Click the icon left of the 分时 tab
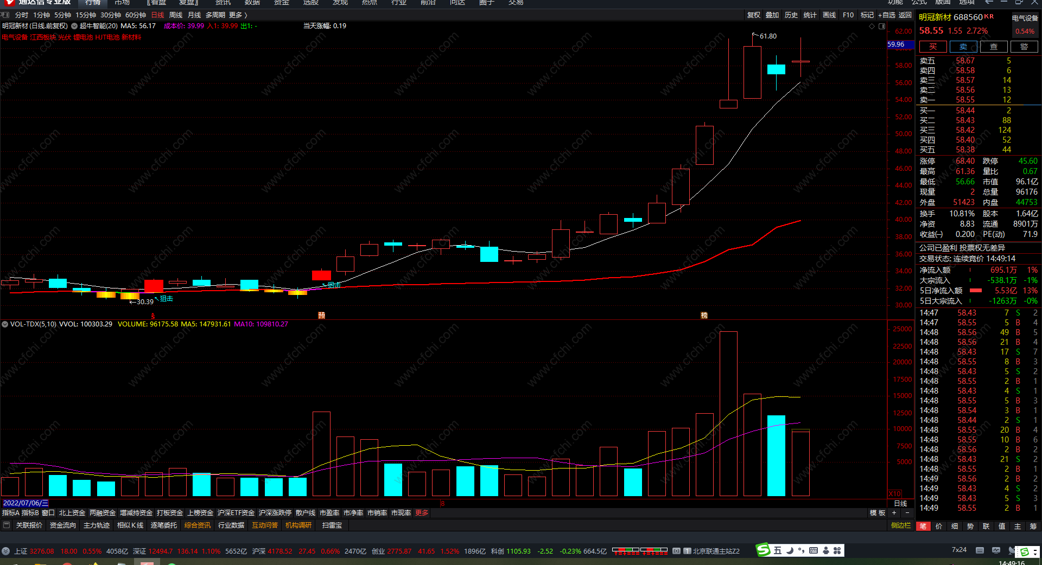 click(x=6, y=15)
